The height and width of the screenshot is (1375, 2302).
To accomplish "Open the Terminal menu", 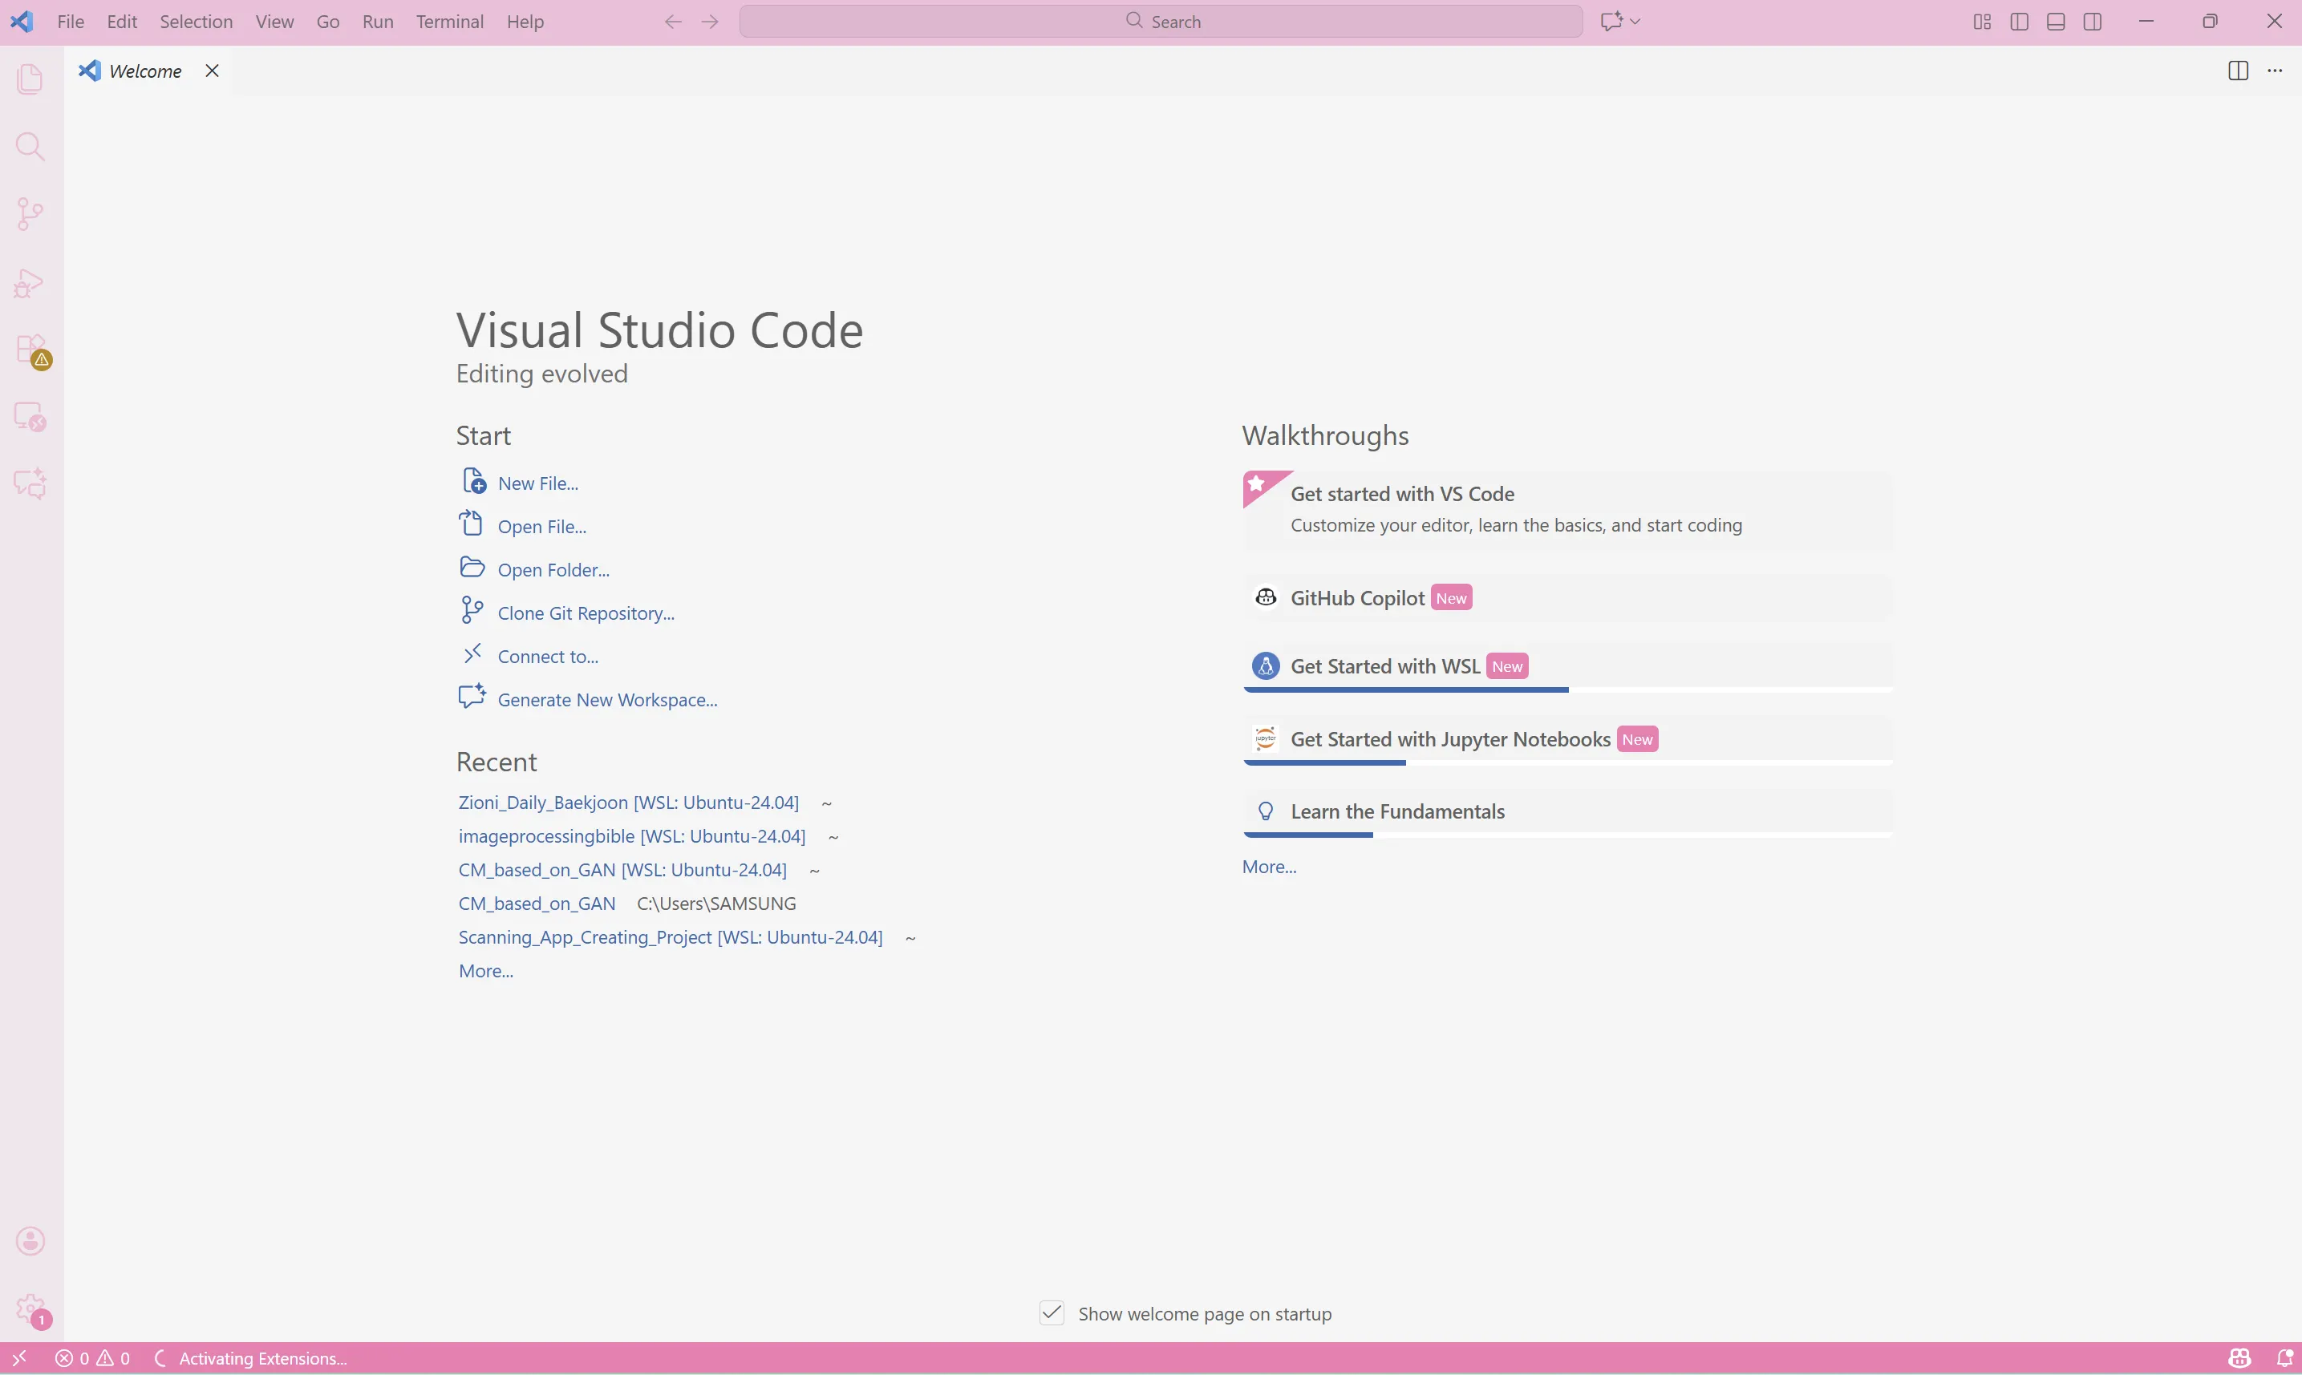I will pos(449,22).
